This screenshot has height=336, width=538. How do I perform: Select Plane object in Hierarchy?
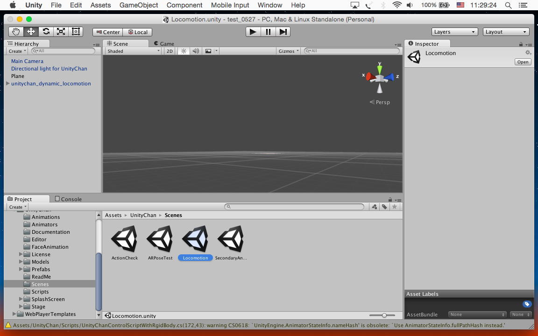click(17, 76)
